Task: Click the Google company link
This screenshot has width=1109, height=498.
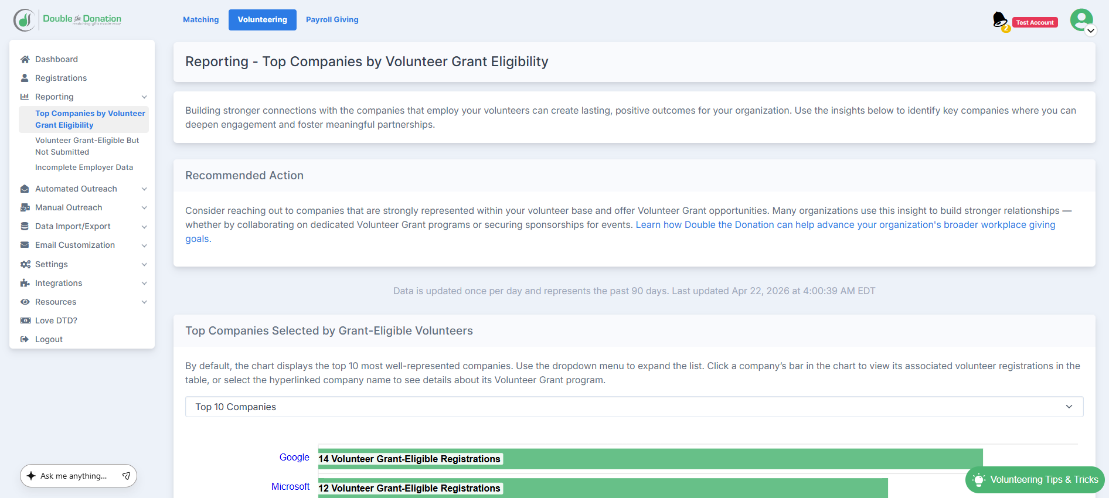Action: coord(294,458)
